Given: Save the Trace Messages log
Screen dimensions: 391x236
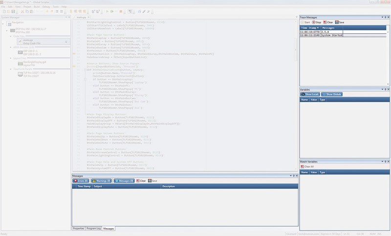Looking at the screenshot, I should pos(340,22).
